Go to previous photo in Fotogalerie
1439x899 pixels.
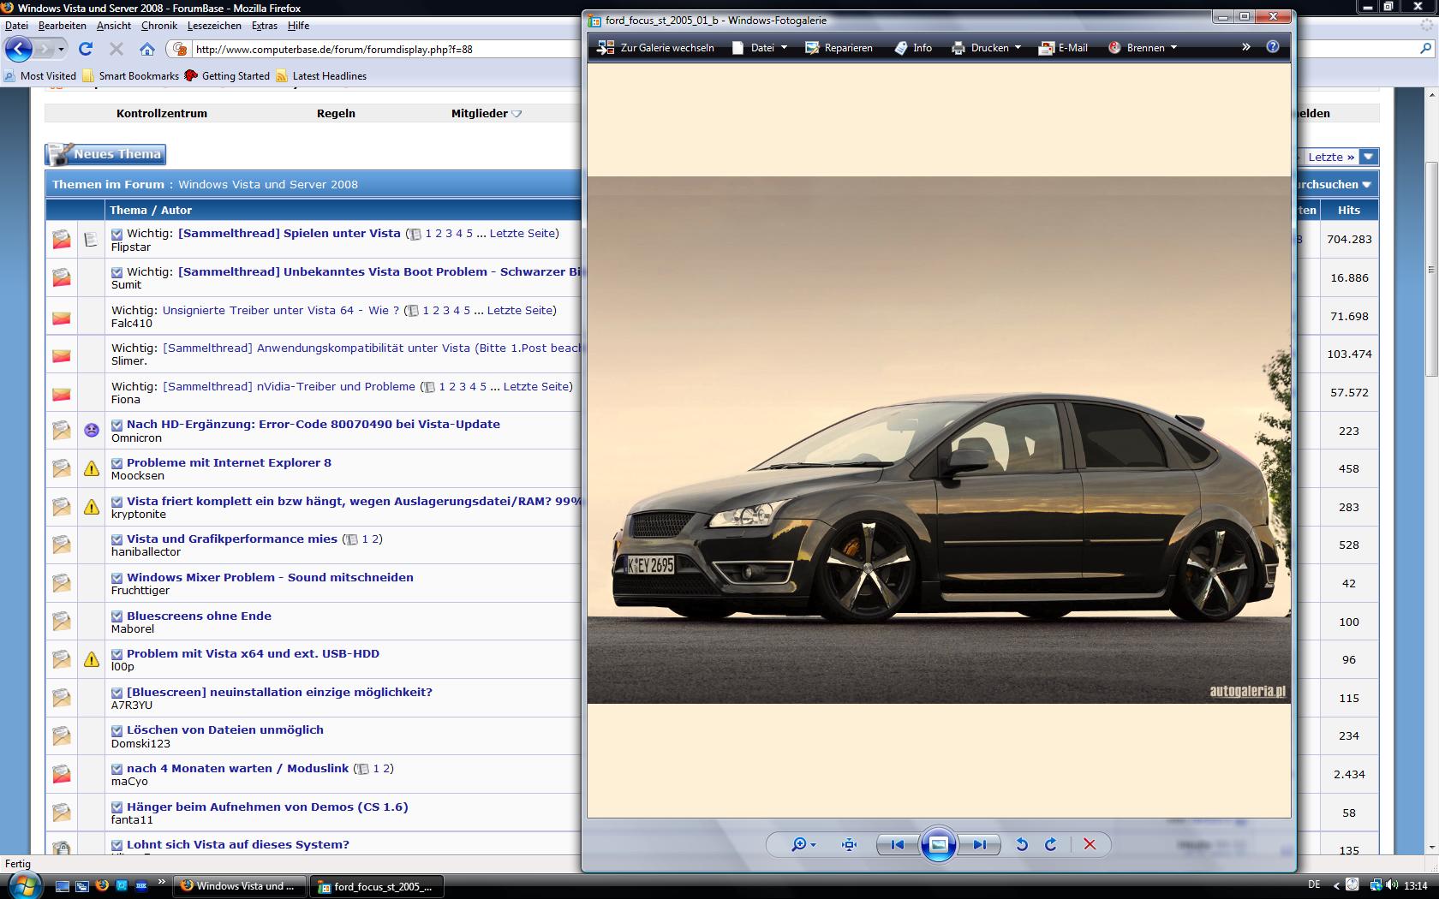click(x=897, y=844)
